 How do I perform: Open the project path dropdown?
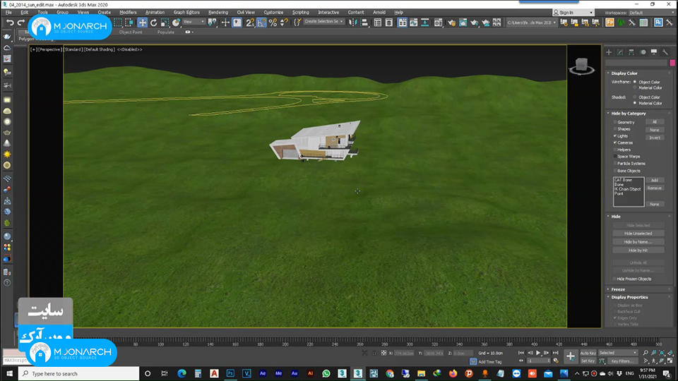[531, 23]
